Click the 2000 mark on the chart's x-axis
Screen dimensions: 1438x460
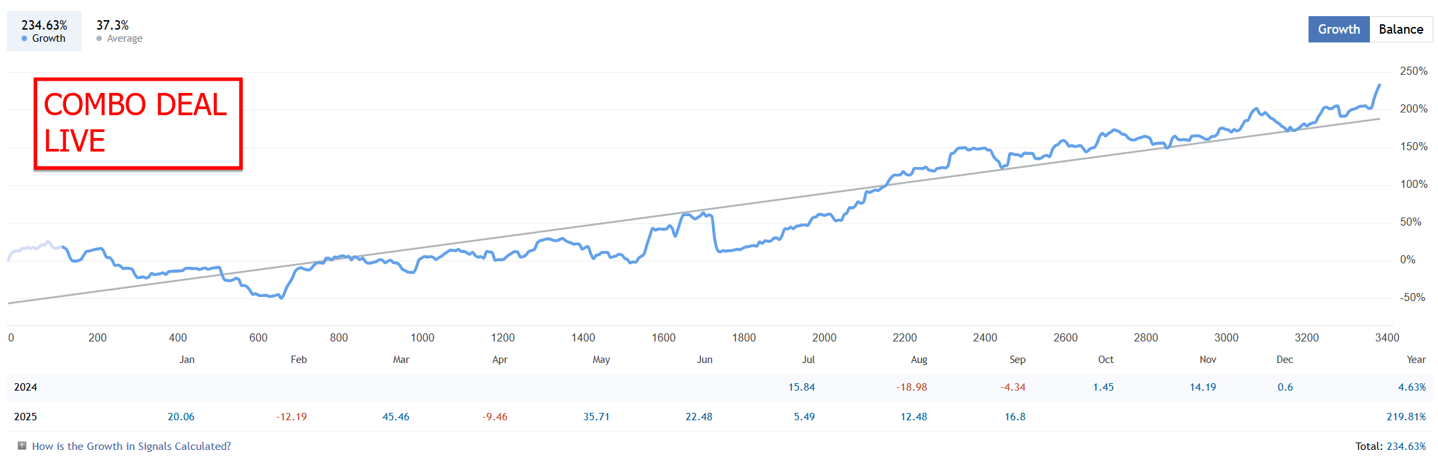click(x=824, y=337)
